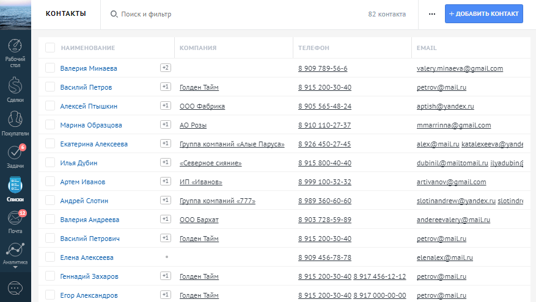The width and height of the screenshot is (536, 302).
Task: Open the chat bubble icon in sidebar
Action: 15,287
